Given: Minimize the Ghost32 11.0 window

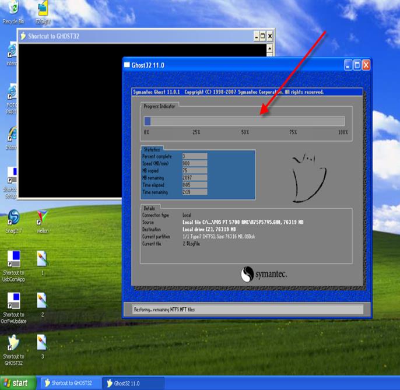Looking at the screenshot, I should point(348,65).
